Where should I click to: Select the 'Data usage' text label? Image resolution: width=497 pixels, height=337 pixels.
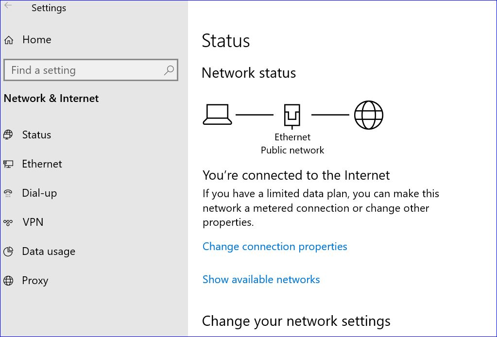tap(49, 252)
